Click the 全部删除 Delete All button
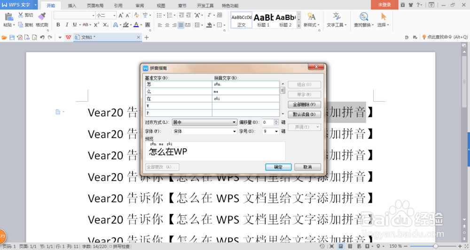This screenshot has width=470, height=250. coord(304,105)
